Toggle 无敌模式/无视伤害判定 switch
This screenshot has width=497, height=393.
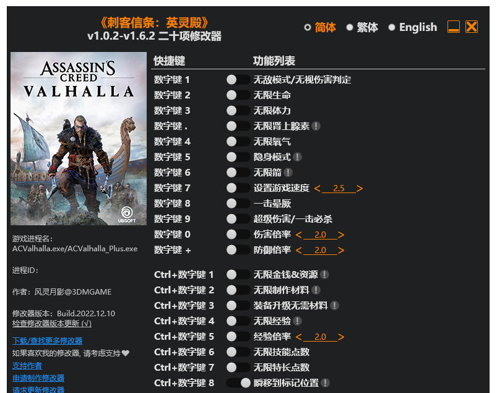238,80
